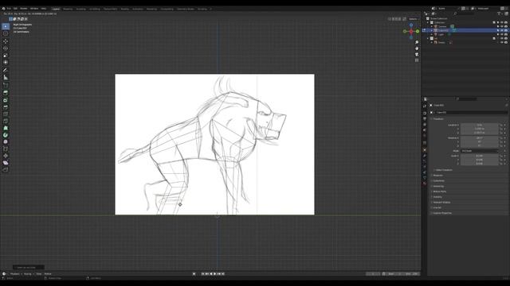510x286 pixels.
Task: Jump to the animation start frame
Action: point(203,274)
